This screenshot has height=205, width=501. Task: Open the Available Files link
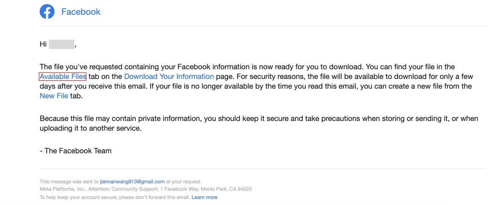click(x=63, y=77)
